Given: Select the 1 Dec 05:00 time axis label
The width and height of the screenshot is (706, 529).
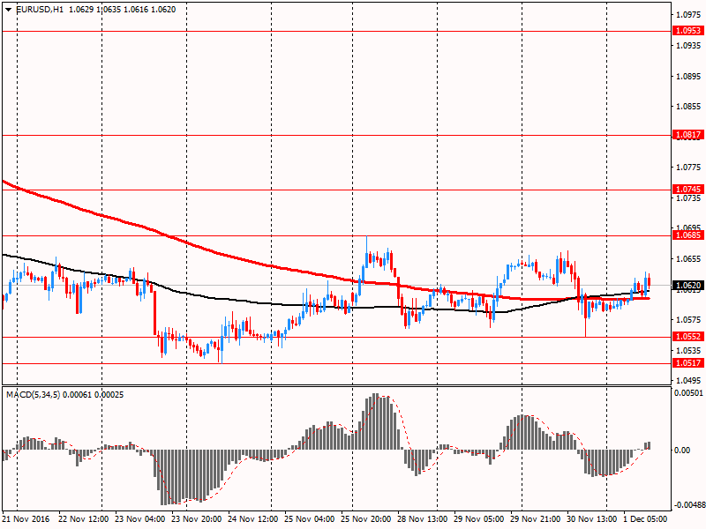Looking at the screenshot, I should tap(645, 518).
